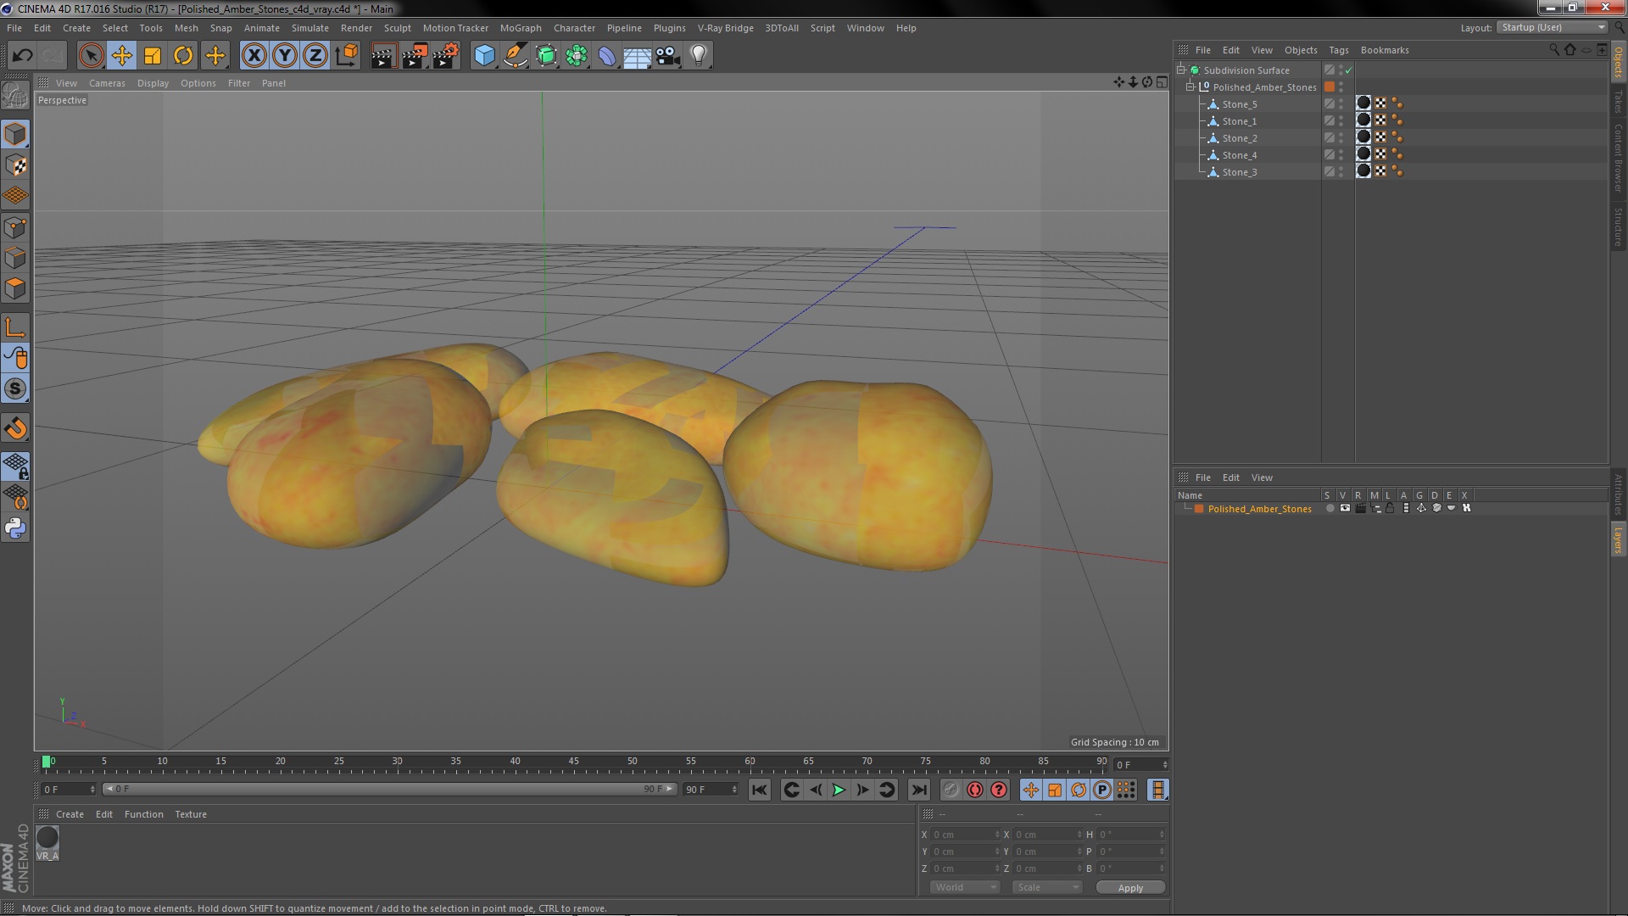
Task: Toggle layer lock icon
Action: (x=1391, y=508)
